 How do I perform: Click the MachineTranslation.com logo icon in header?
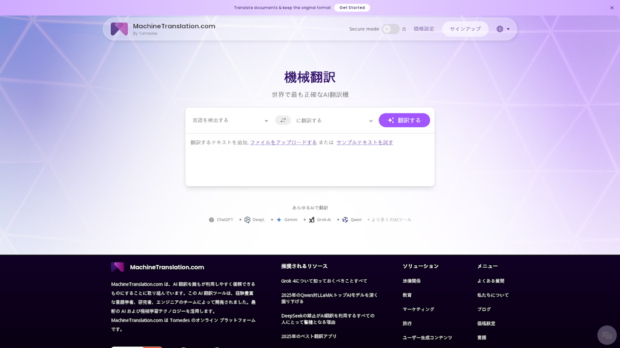coord(119,29)
